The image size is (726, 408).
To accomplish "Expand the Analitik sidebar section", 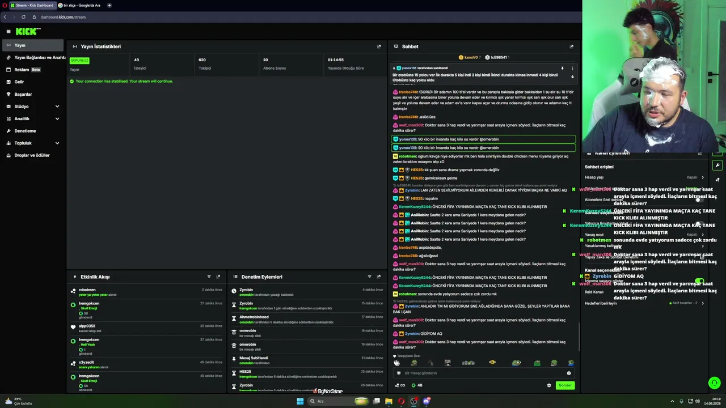I will point(33,118).
